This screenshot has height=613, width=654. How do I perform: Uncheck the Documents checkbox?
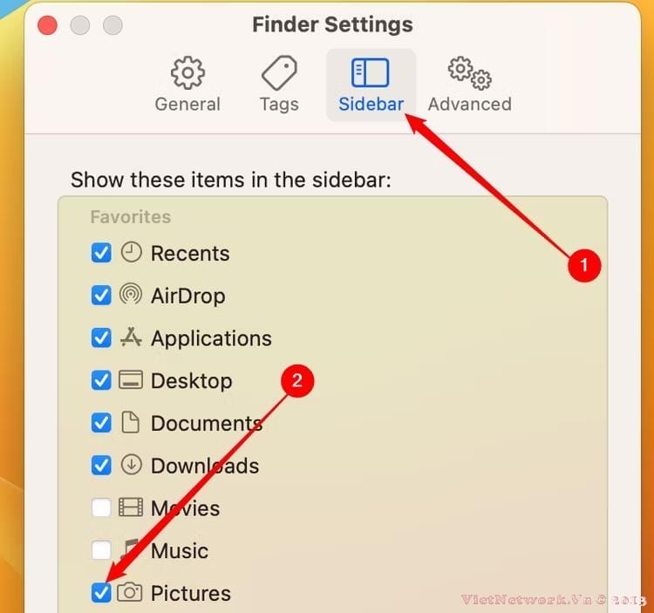tap(101, 423)
